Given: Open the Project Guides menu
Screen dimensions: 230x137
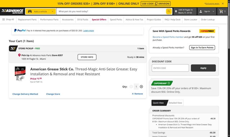Looking at the screenshot, I should coord(154,19).
